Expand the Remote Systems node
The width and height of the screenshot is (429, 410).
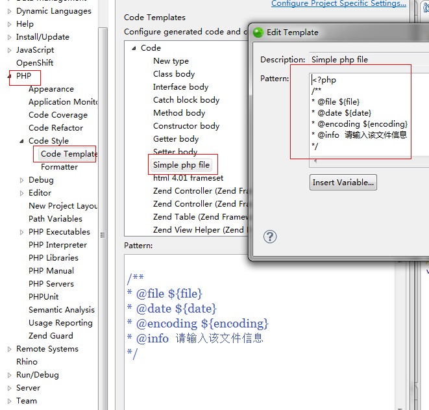pos(9,349)
